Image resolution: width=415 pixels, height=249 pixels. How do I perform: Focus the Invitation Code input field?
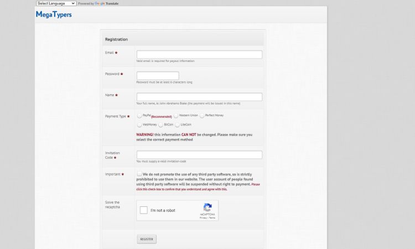pyautogui.click(x=199, y=155)
